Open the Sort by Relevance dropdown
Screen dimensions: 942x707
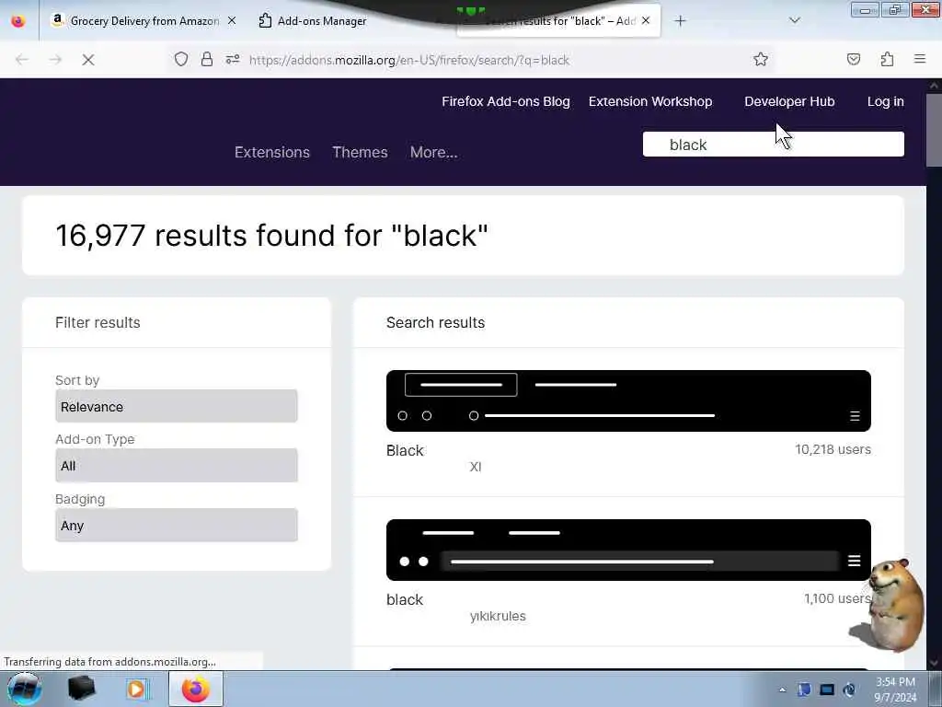176,406
